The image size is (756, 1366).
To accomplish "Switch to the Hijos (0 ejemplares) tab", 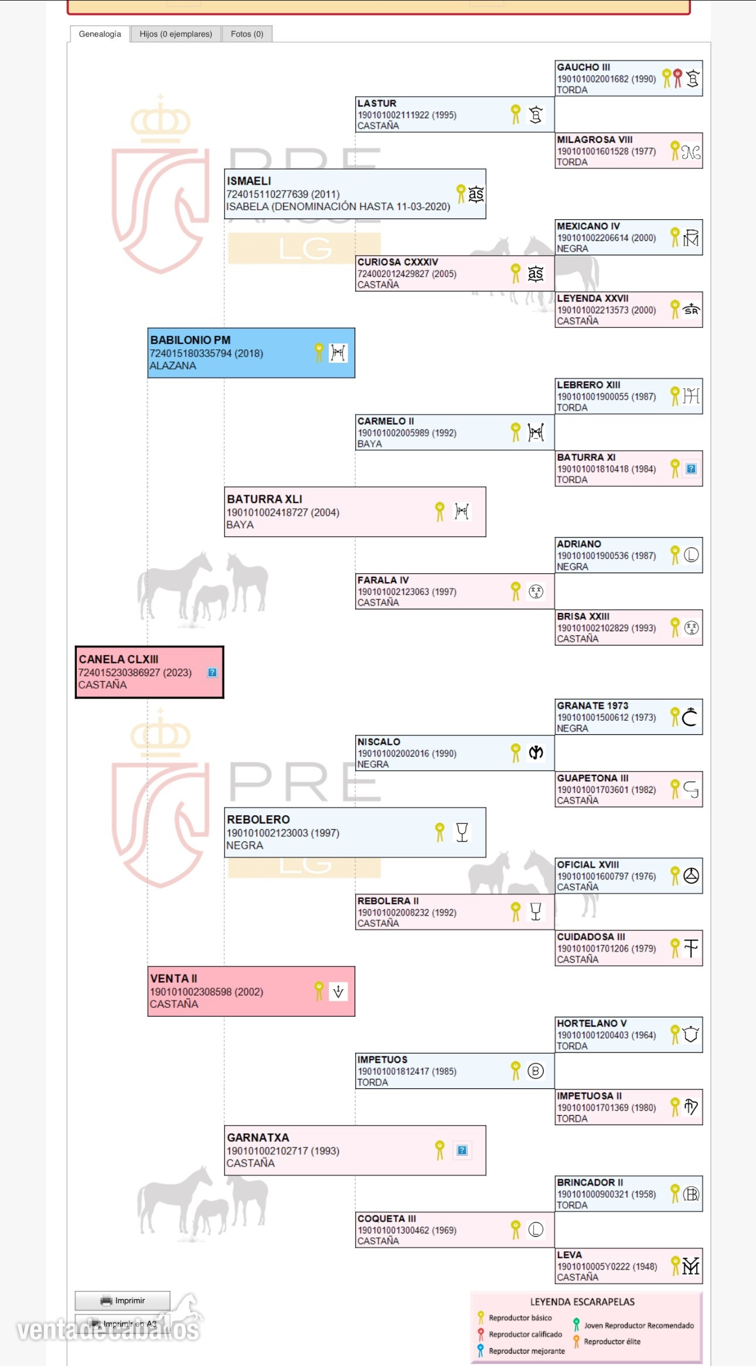I will pyautogui.click(x=176, y=34).
